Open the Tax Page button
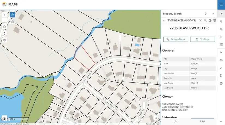 [202, 39]
